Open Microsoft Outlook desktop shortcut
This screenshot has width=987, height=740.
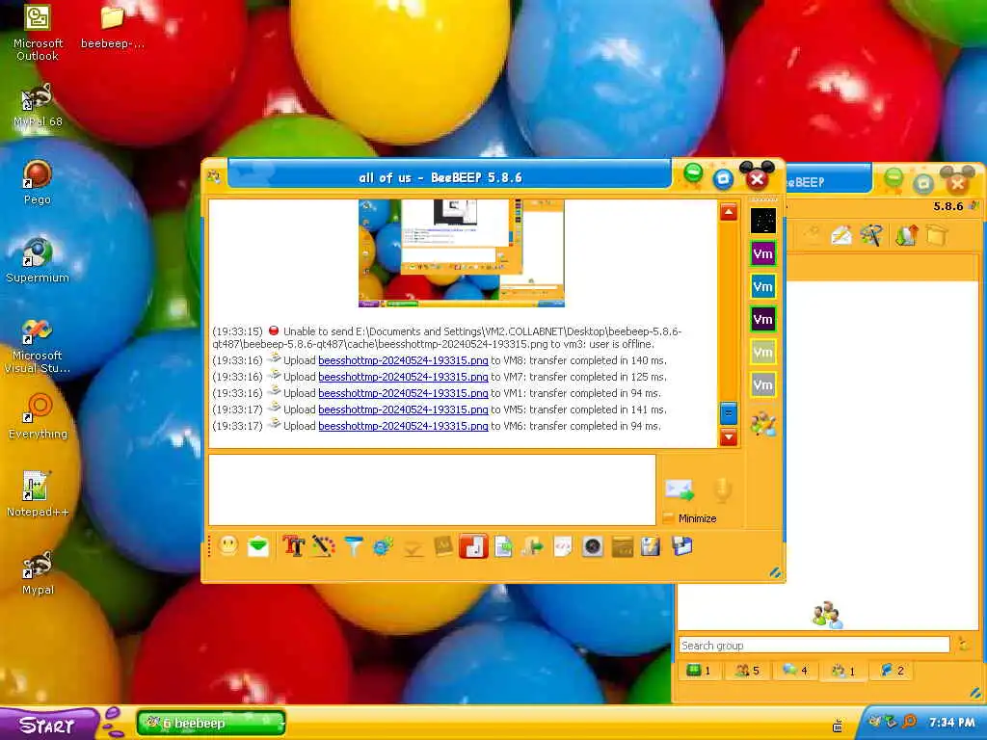click(x=38, y=32)
